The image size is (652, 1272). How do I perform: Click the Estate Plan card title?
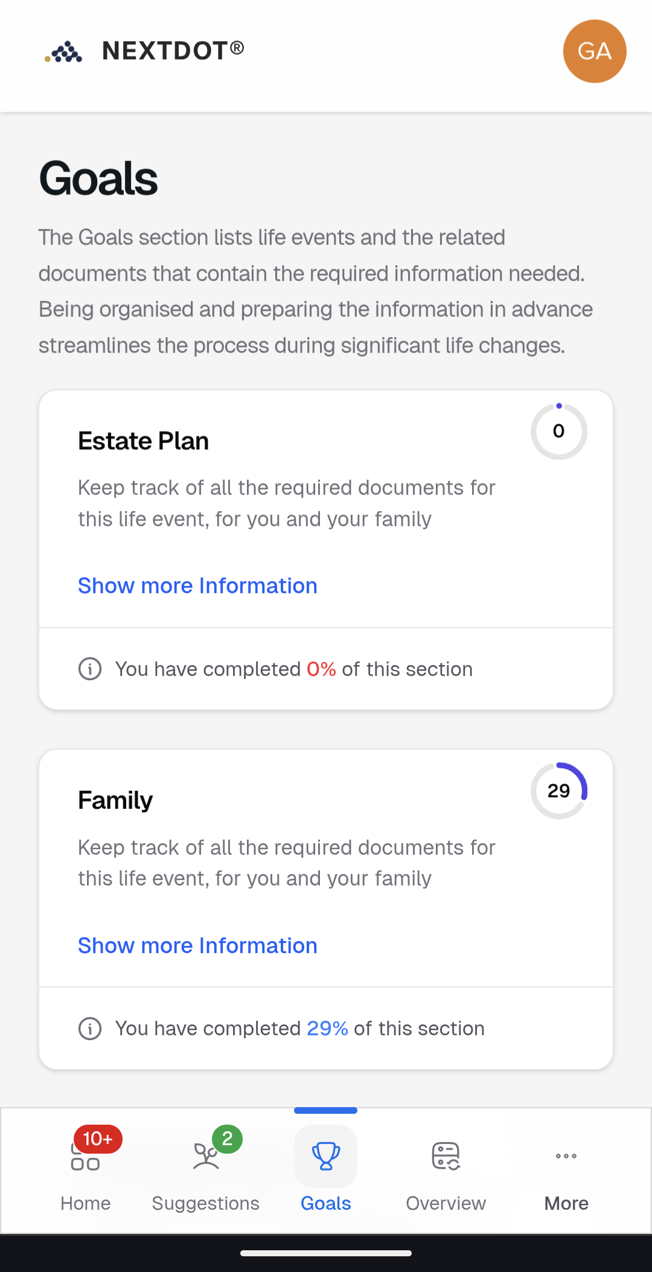[x=143, y=441]
